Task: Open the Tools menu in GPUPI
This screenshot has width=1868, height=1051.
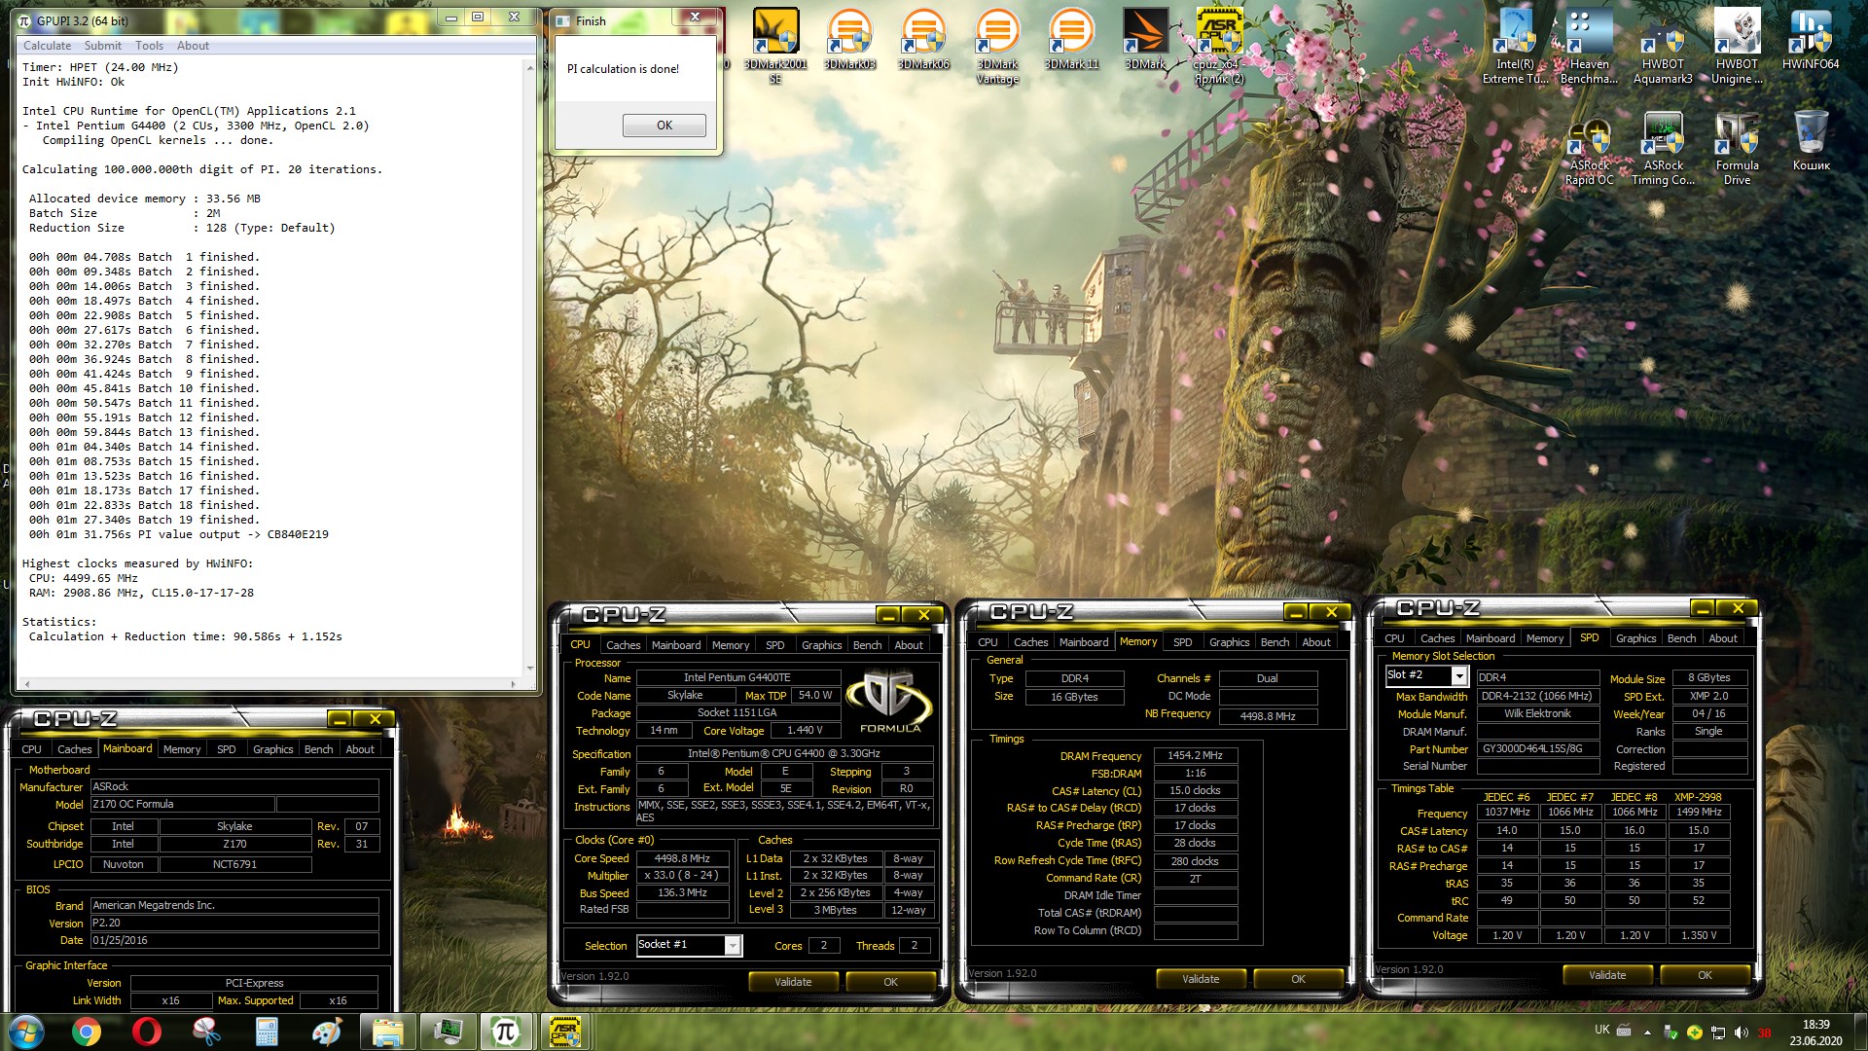Action: [149, 46]
